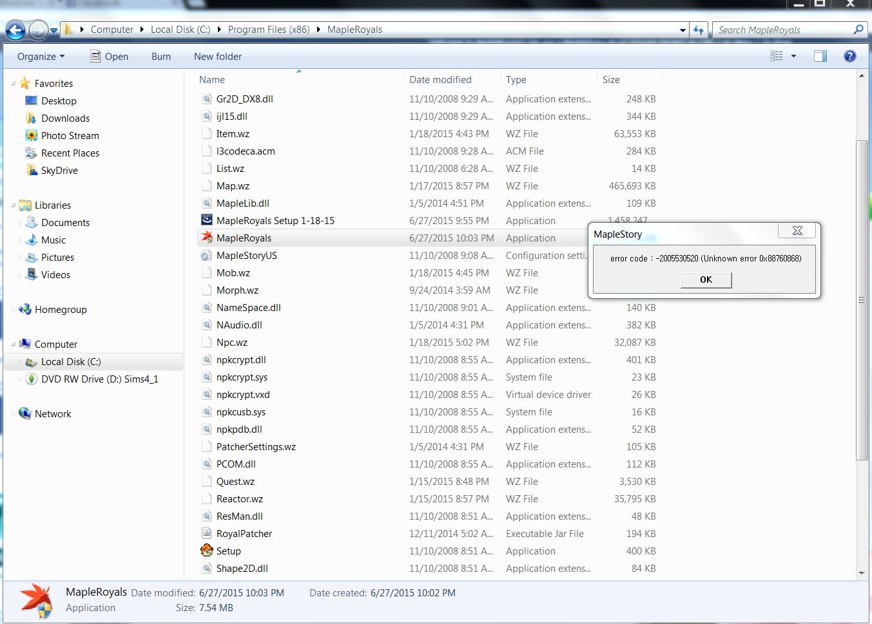
Task: Click Open in the toolbar
Action: click(x=109, y=57)
